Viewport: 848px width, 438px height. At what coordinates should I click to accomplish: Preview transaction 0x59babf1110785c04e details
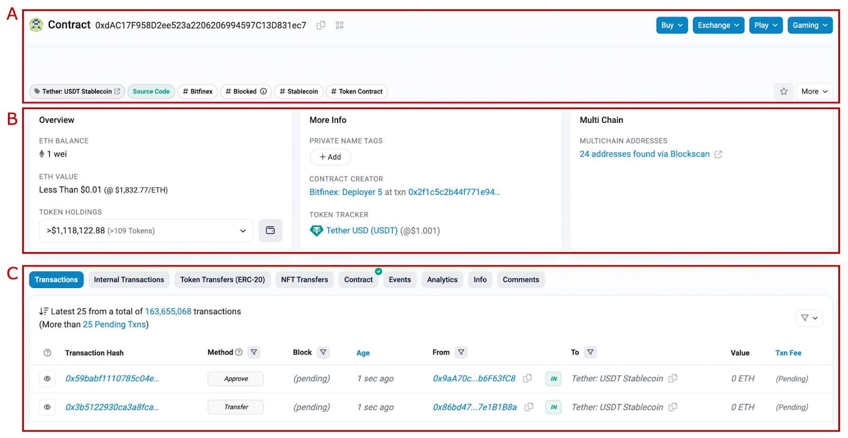point(47,379)
